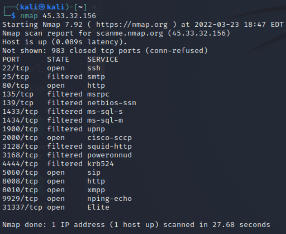The image size is (286, 234).
Task: Click the Elite service on port 31337
Action: (x=98, y=208)
